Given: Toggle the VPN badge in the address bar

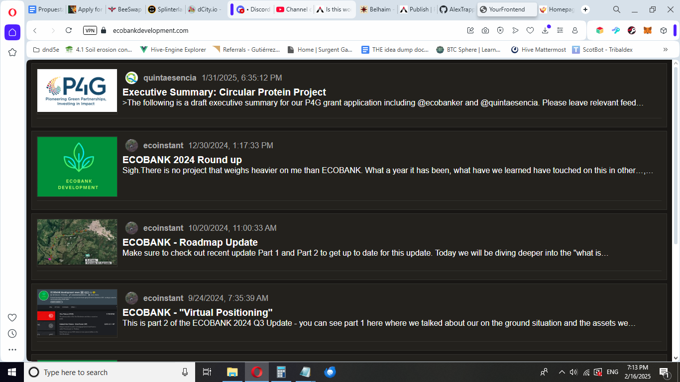Looking at the screenshot, I should pos(90,30).
